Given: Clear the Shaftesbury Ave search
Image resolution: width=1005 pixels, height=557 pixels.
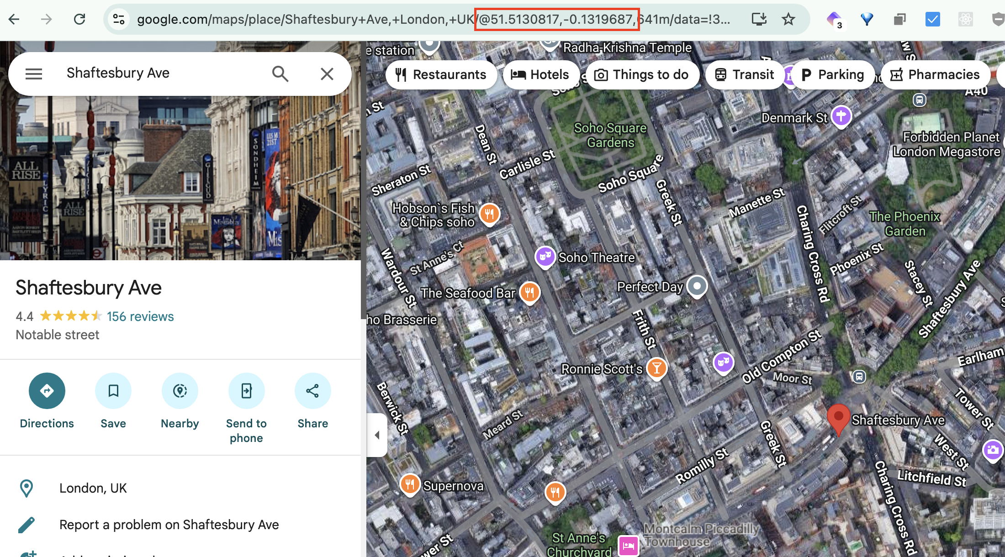Looking at the screenshot, I should click(x=327, y=74).
